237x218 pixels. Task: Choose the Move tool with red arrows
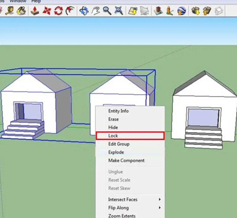tap(46, 11)
